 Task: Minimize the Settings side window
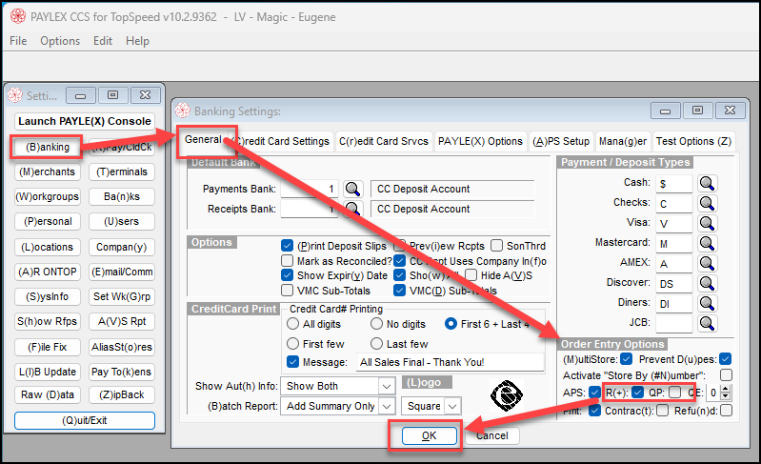[x=81, y=95]
